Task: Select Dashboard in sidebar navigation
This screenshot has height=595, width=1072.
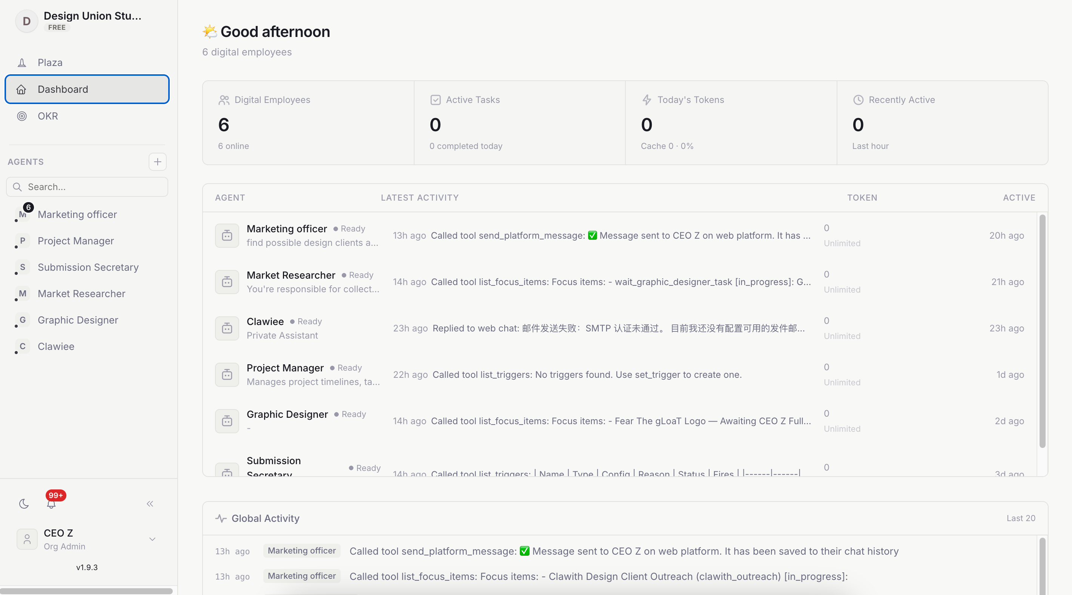Action: tap(87, 89)
